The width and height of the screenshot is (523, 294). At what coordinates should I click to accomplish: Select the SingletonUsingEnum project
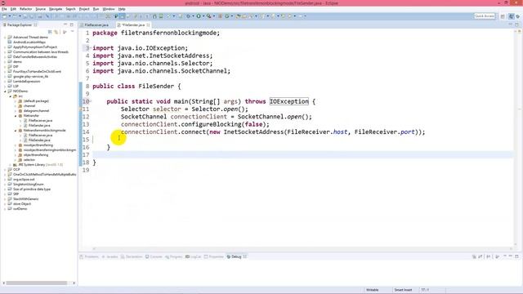pos(28,184)
